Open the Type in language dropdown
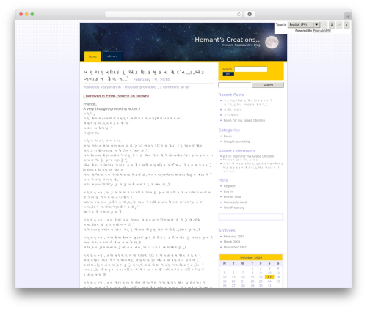This screenshot has width=367, height=310. point(304,25)
